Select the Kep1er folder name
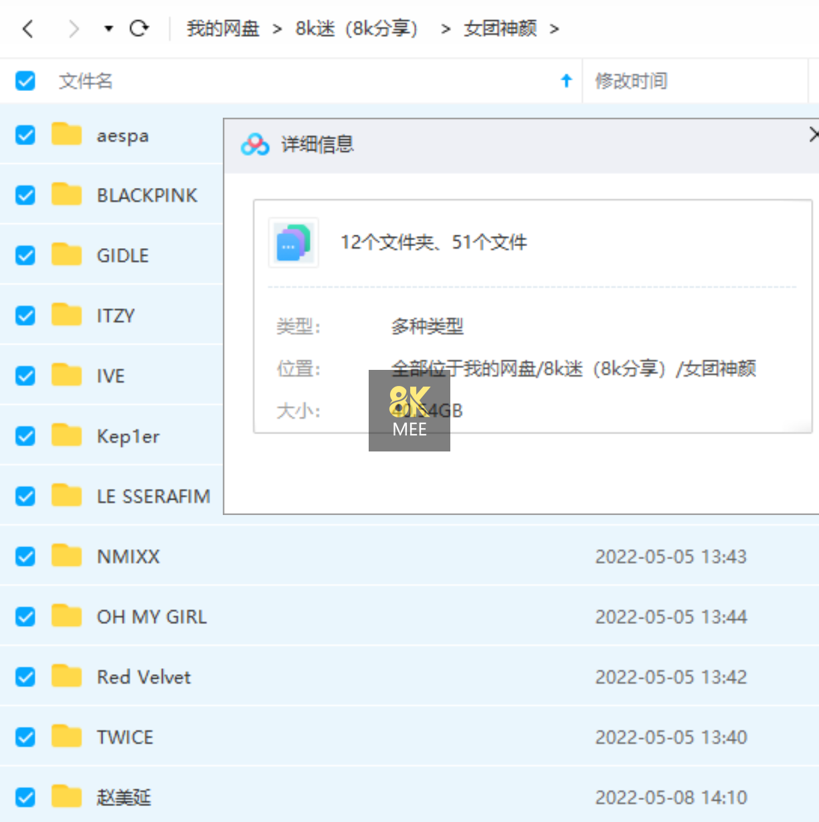 click(128, 437)
